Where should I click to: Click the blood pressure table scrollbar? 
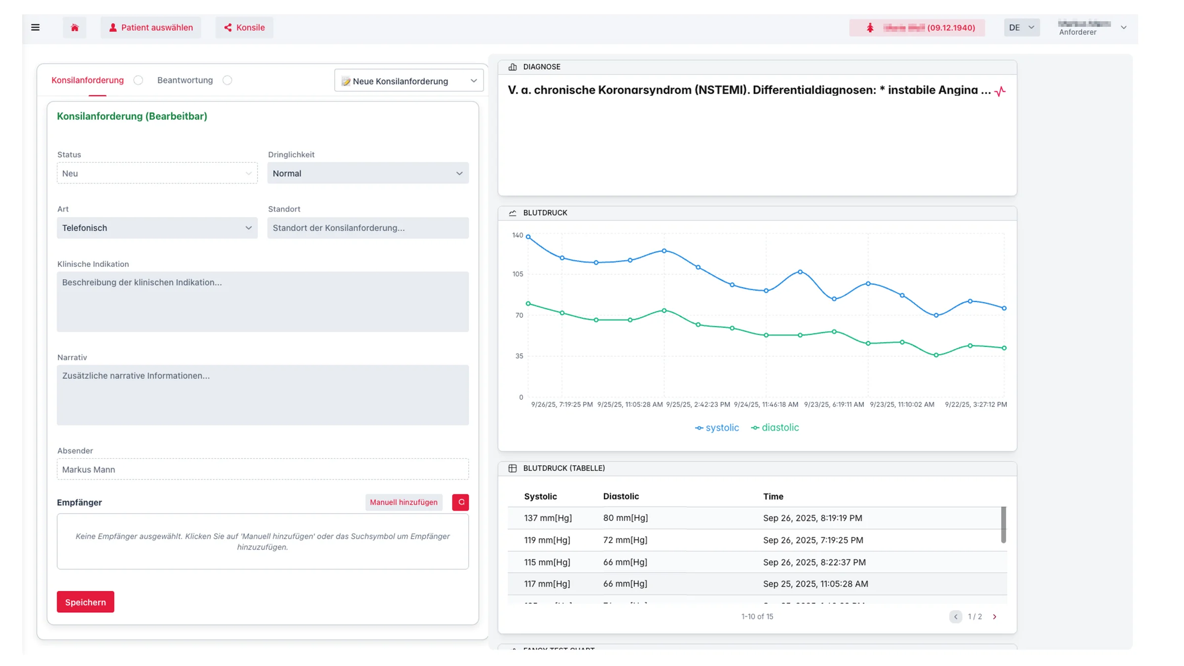pos(1003,525)
